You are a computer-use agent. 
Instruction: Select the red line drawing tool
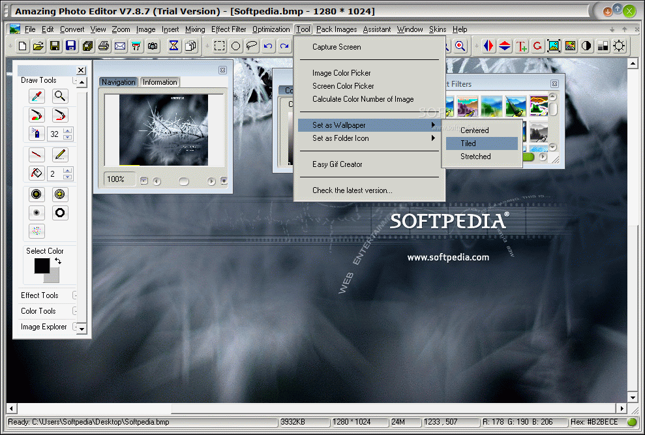point(37,155)
